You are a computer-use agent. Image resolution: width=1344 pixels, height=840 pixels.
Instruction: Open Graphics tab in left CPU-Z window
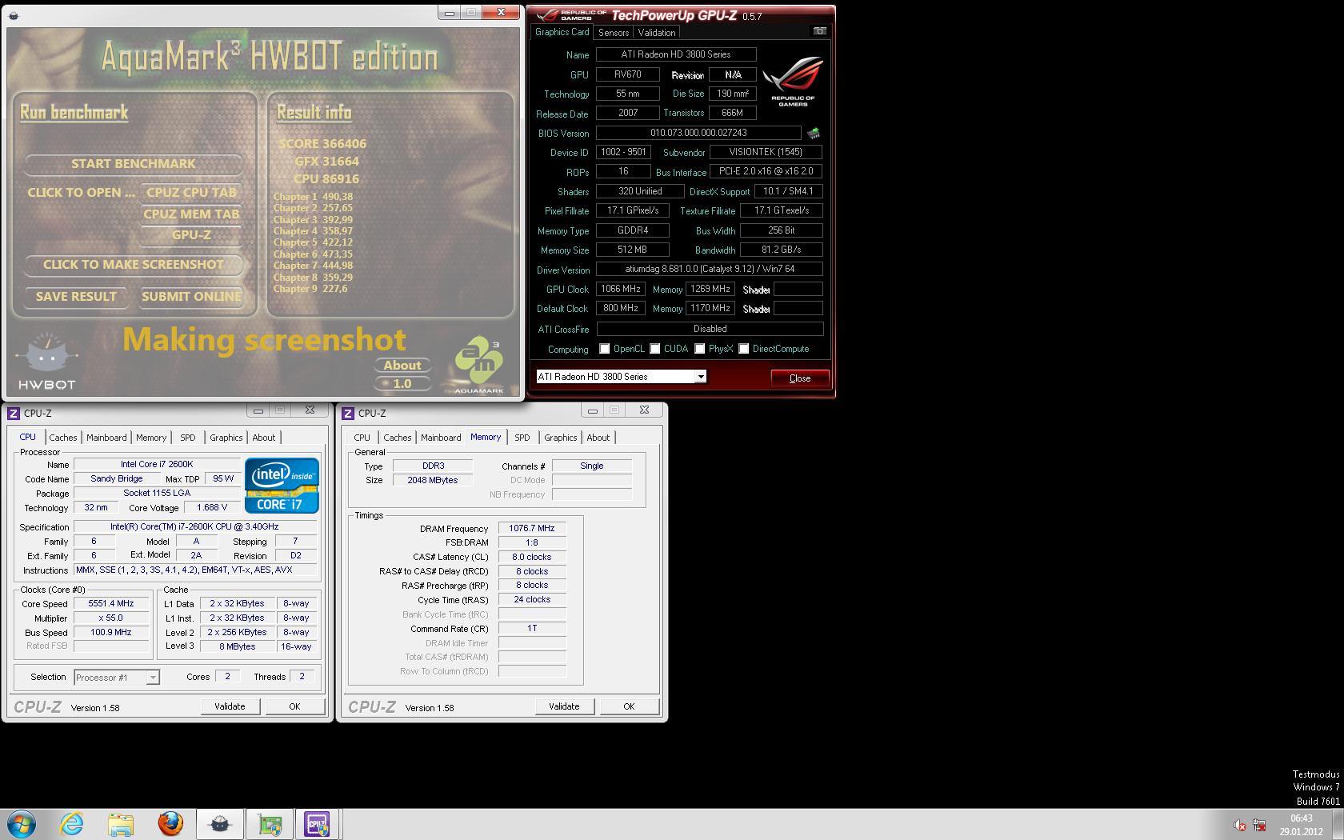tap(226, 438)
